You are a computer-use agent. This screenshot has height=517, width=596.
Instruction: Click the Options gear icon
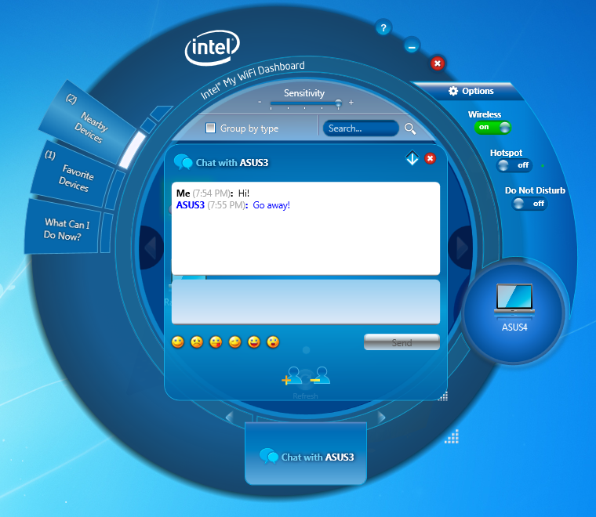tap(453, 91)
